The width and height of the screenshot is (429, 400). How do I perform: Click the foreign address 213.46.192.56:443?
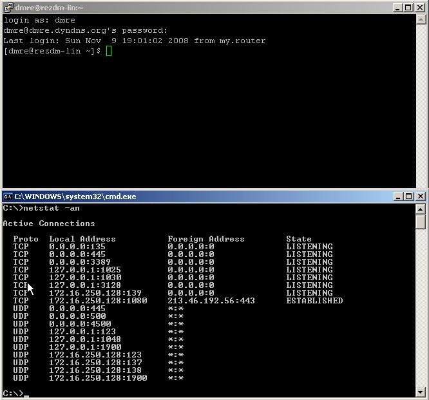point(211,301)
